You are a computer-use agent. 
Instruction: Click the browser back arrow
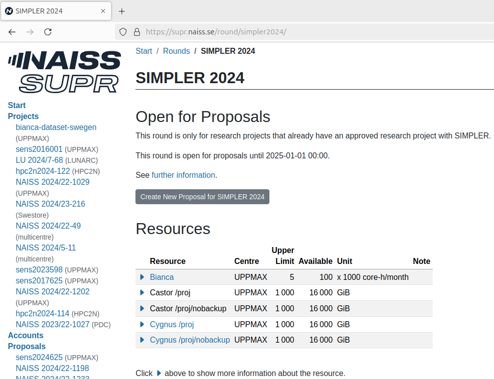(12, 32)
